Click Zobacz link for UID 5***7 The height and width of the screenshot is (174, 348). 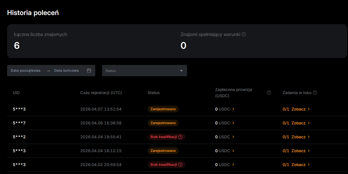point(300,123)
